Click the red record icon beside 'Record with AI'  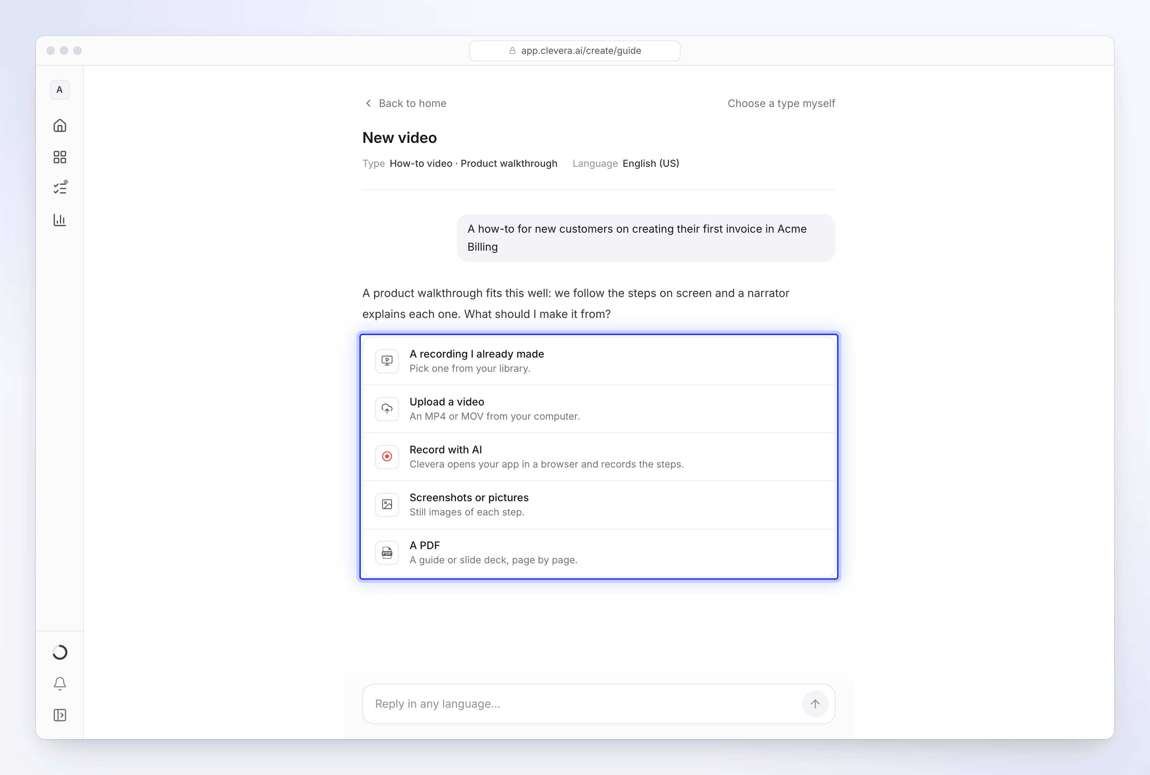point(387,457)
